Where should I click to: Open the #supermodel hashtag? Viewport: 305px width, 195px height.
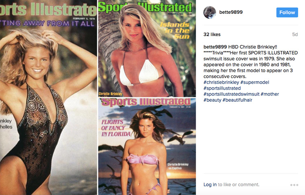tap(255, 82)
